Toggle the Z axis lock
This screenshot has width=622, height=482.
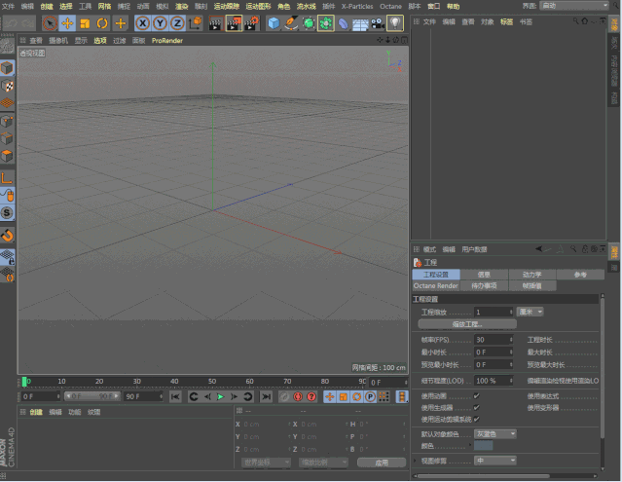tap(177, 23)
